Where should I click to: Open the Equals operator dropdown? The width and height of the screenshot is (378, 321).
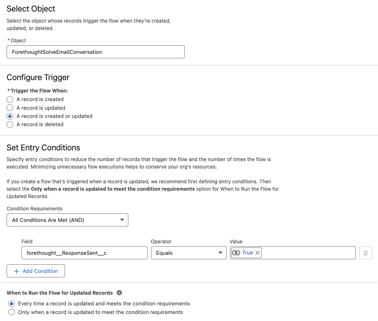(x=188, y=253)
